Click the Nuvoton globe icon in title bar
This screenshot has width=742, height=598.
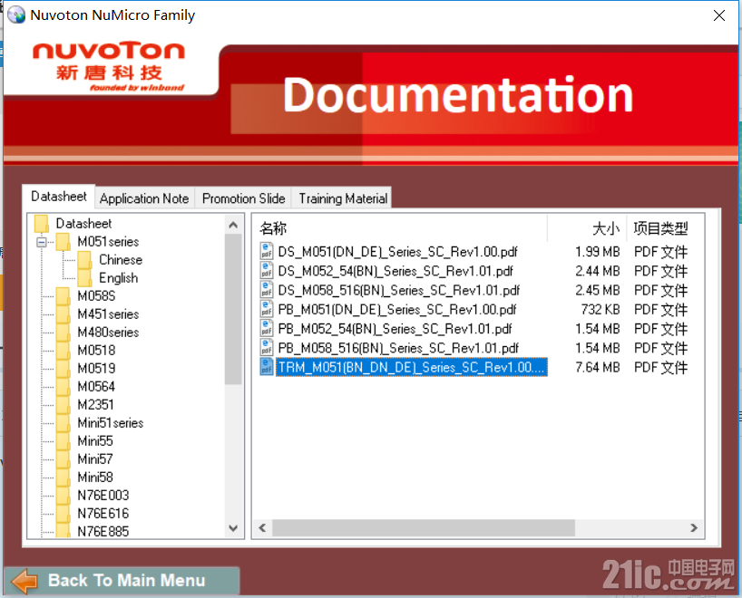point(16,14)
